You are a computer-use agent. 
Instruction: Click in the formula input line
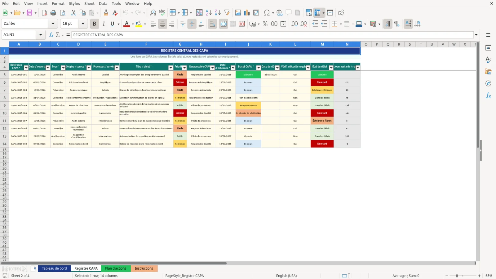coord(272,35)
